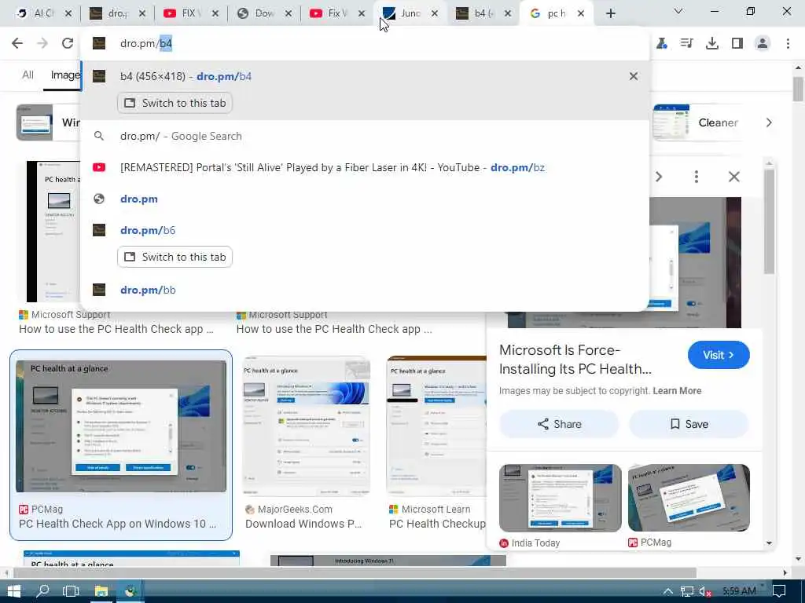Click the horizontal page scrollbar
This screenshot has height=603, width=805.
(355, 572)
